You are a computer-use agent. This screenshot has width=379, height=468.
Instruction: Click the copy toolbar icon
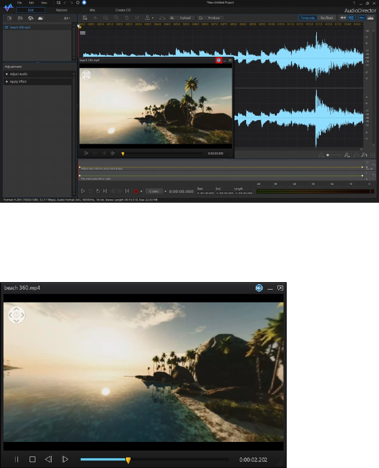(106, 18)
